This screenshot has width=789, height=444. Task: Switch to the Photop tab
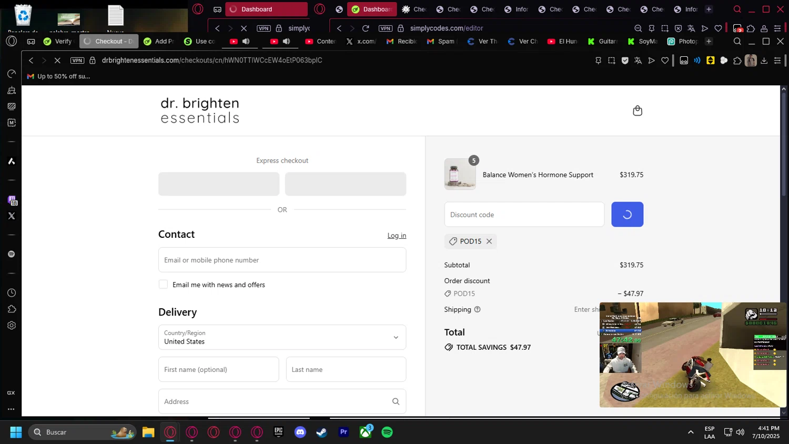(x=682, y=42)
